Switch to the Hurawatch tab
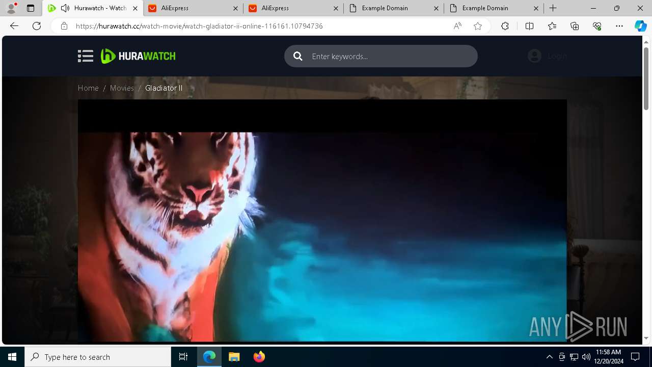This screenshot has height=367, width=652. coord(92,8)
